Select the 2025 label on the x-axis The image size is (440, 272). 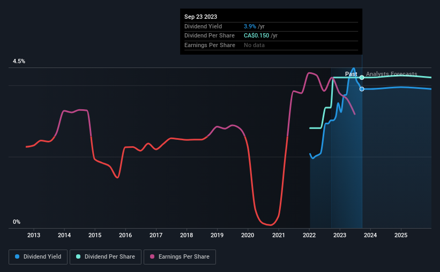click(x=401, y=235)
